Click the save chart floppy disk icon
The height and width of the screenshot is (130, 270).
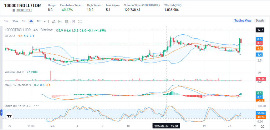click(x=73, y=21)
